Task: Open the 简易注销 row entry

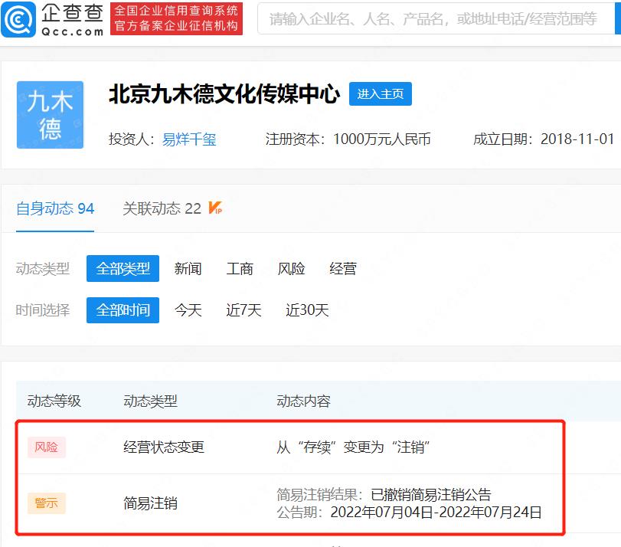Action: 150,503
